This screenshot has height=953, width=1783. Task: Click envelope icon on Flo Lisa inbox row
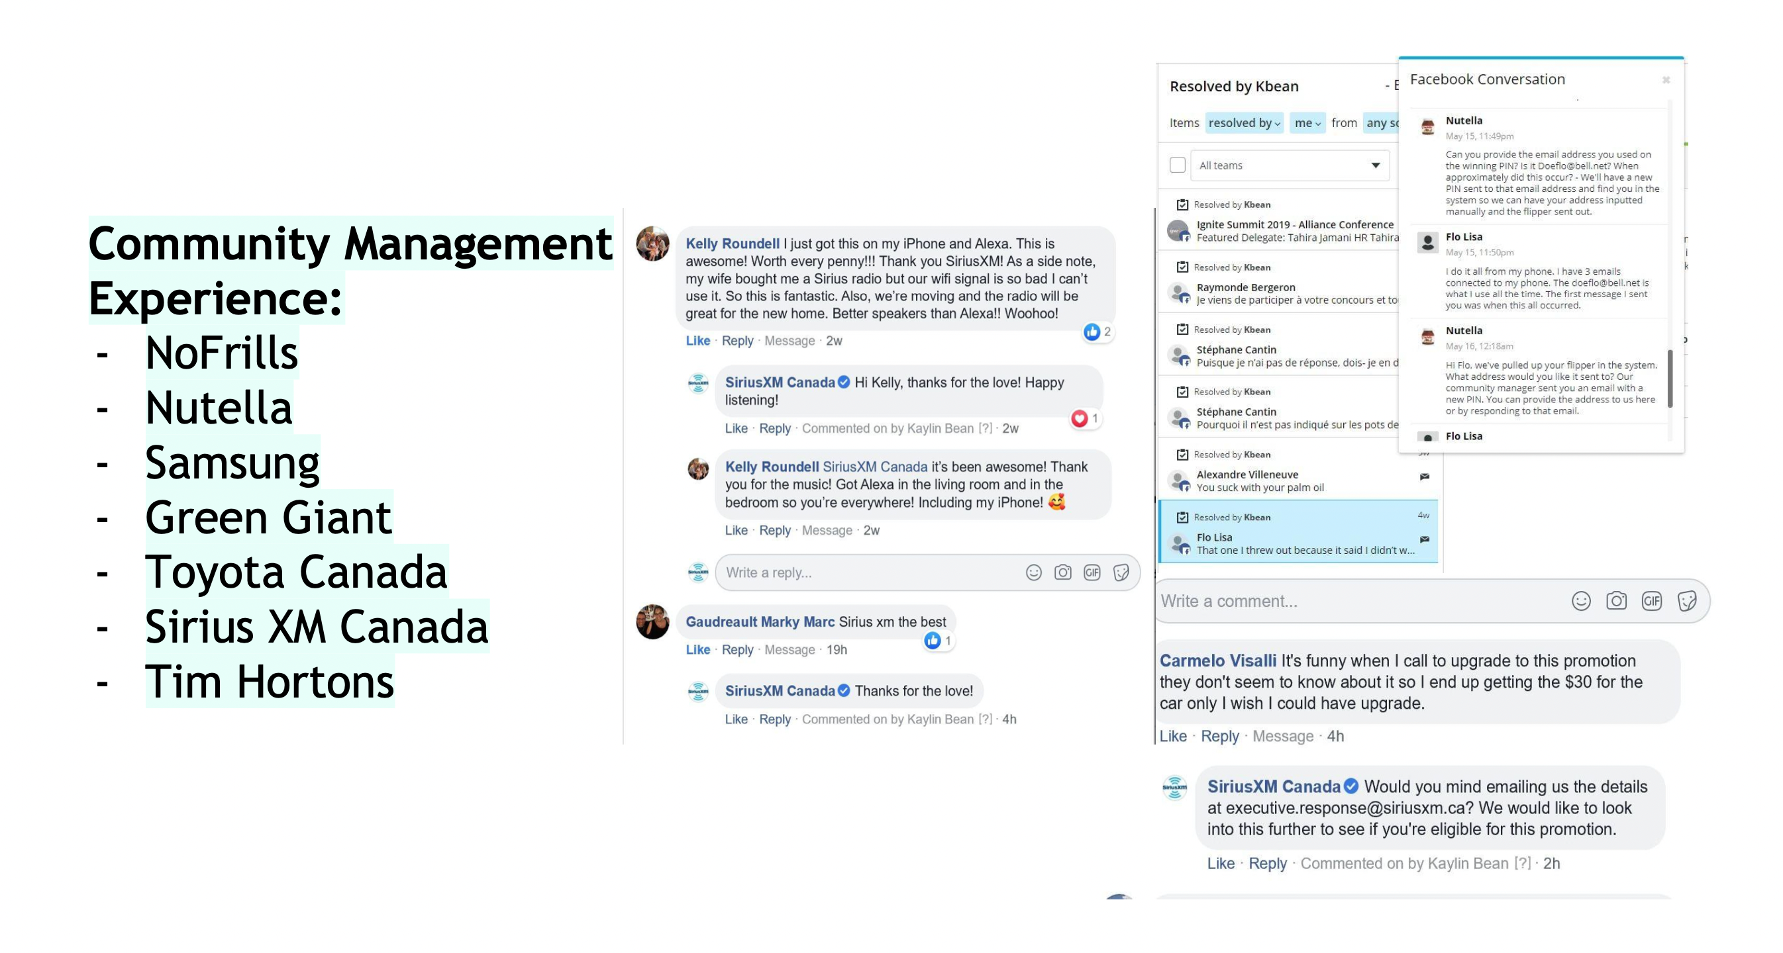[x=1425, y=539]
